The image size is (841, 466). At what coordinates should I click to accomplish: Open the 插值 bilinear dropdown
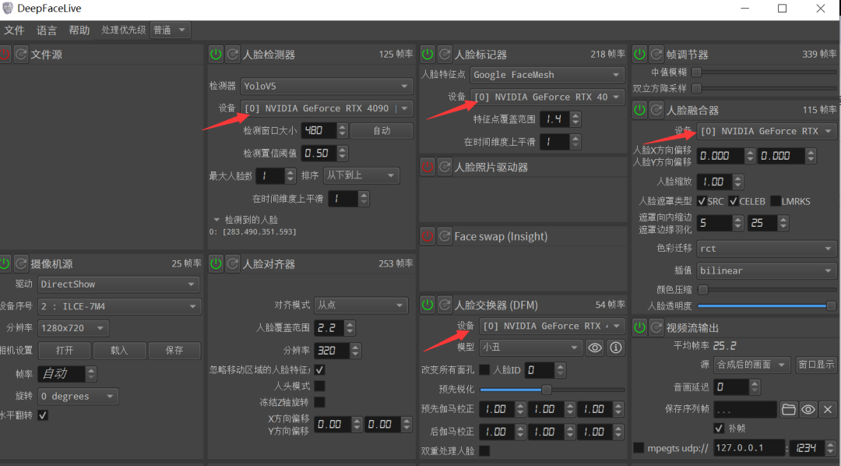click(766, 271)
